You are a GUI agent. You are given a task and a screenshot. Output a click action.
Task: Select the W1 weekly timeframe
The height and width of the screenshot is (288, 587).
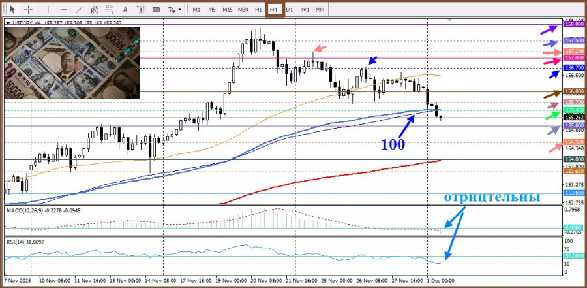click(305, 10)
